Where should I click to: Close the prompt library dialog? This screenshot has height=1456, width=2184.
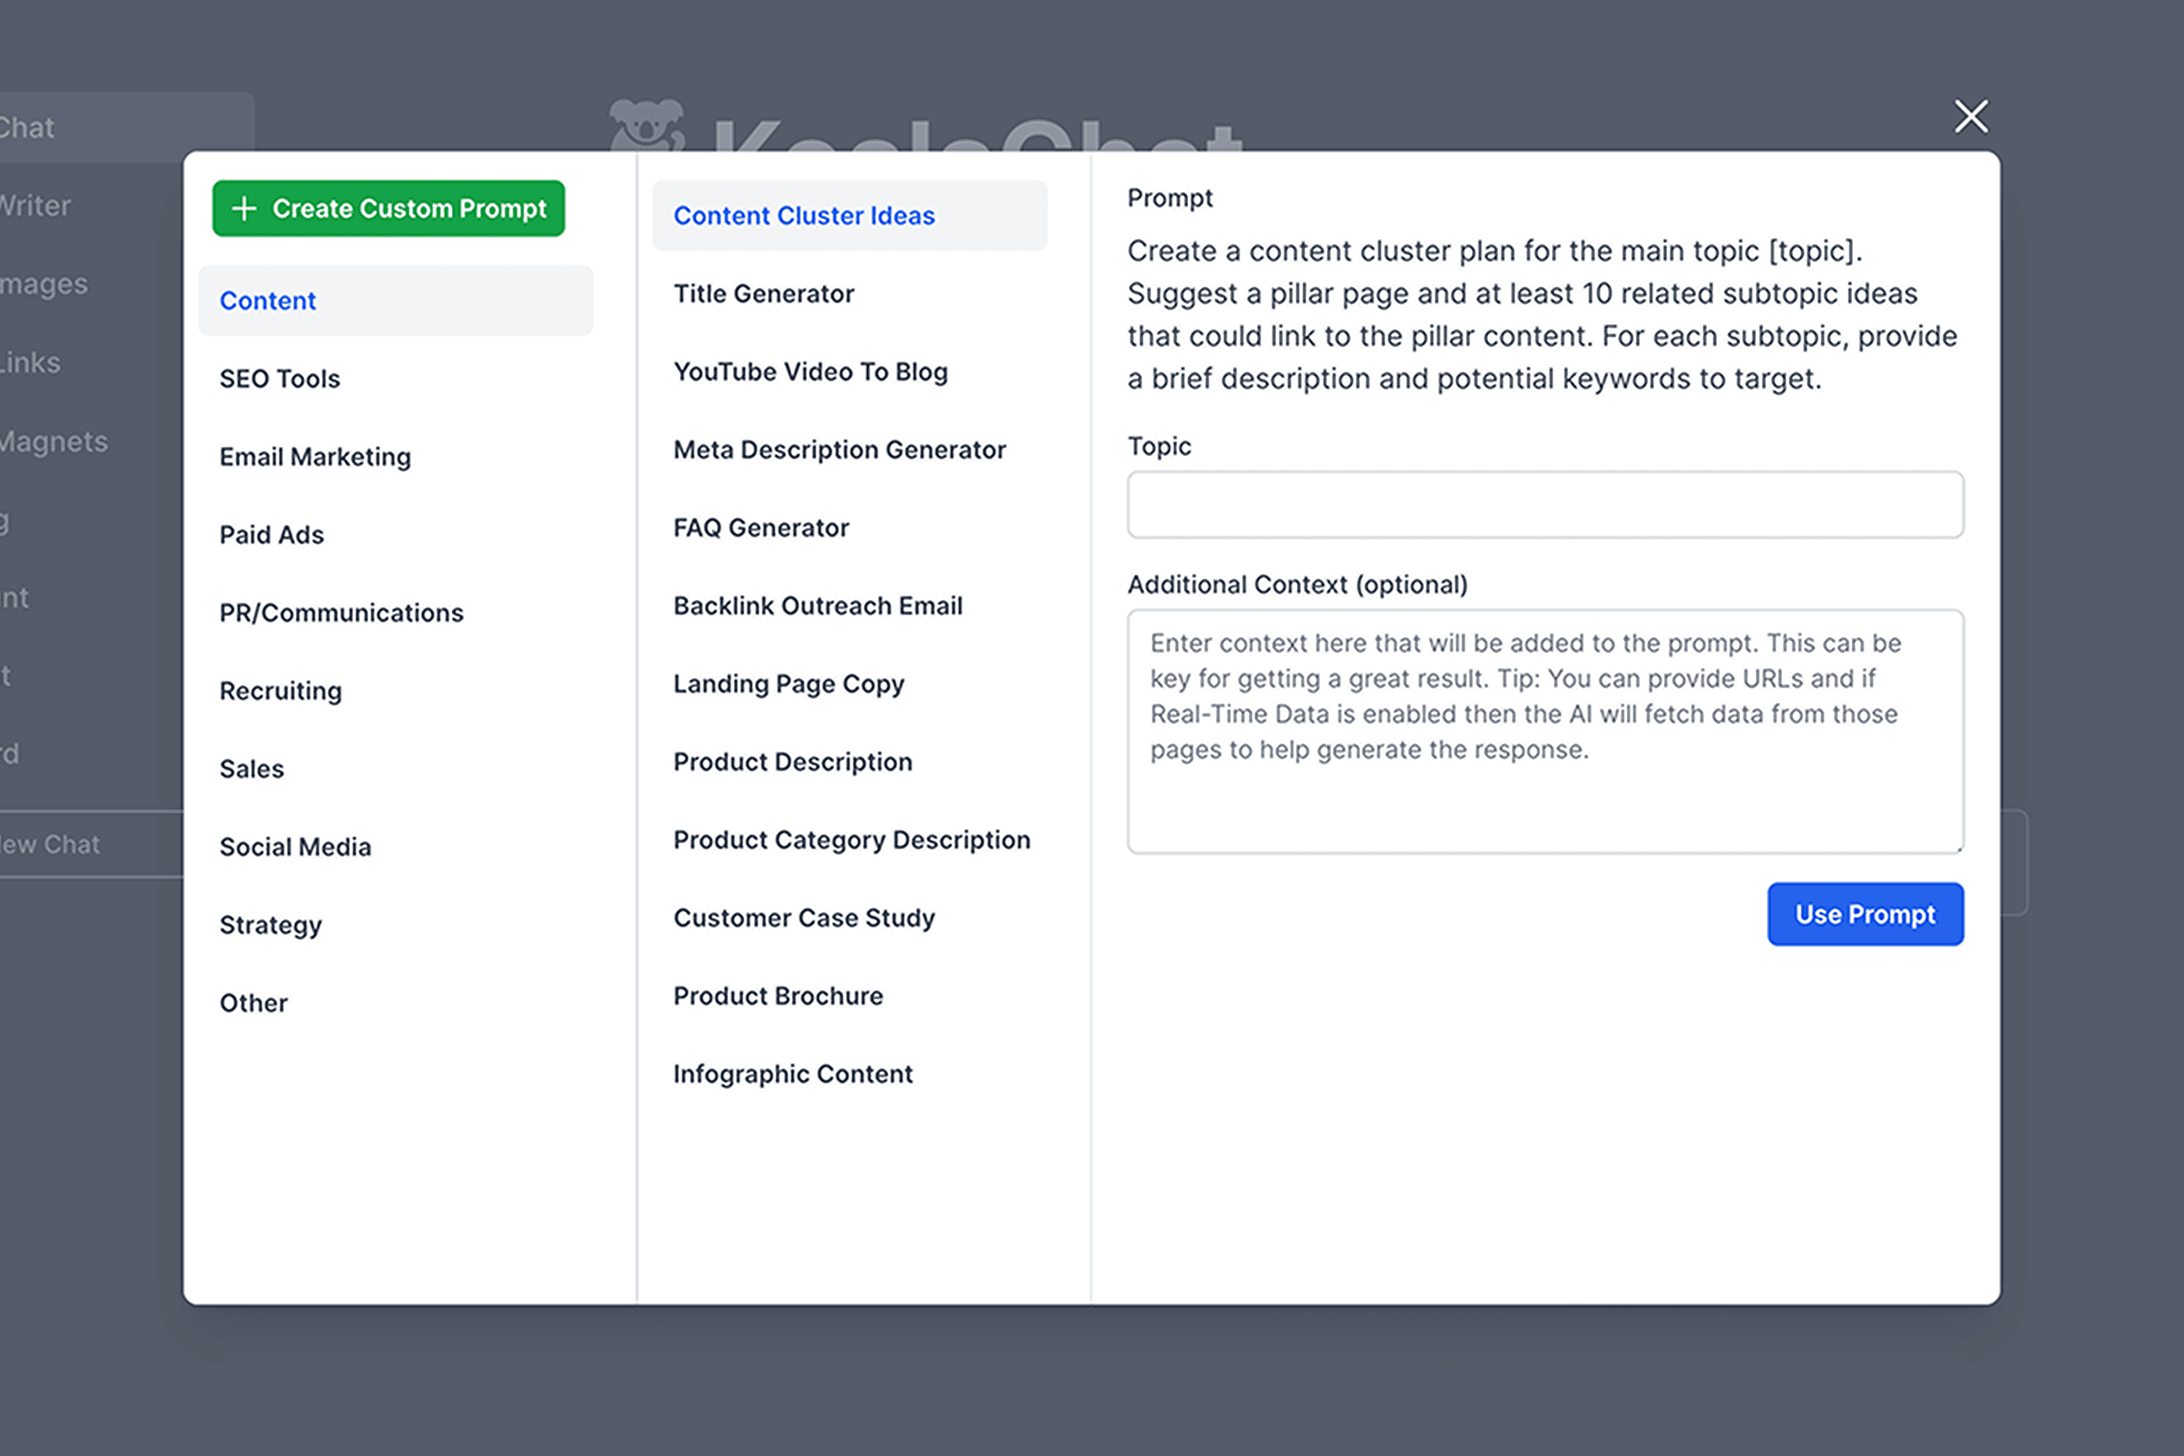point(1971,117)
